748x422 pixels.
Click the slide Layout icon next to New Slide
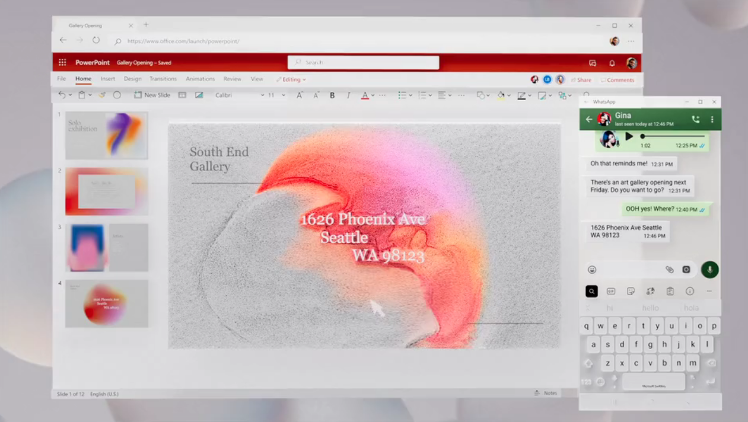click(183, 95)
